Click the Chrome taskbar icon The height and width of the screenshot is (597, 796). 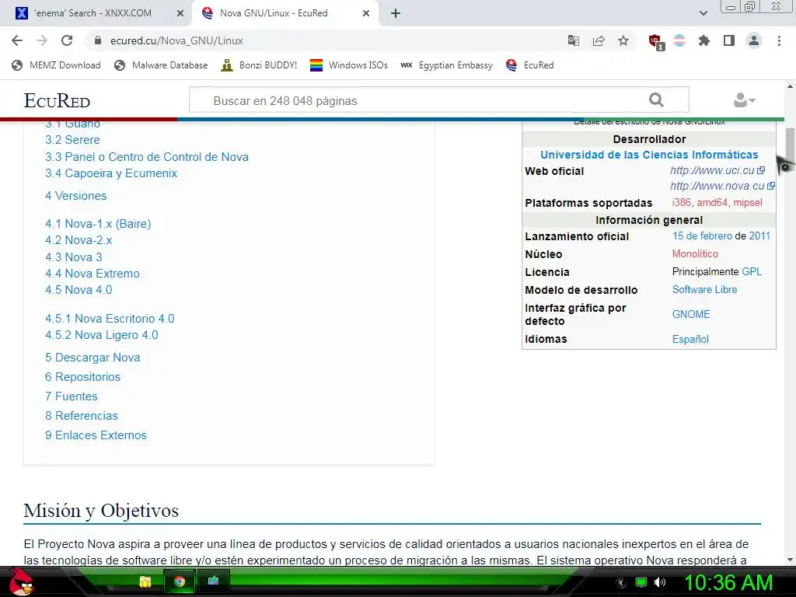coord(180,581)
